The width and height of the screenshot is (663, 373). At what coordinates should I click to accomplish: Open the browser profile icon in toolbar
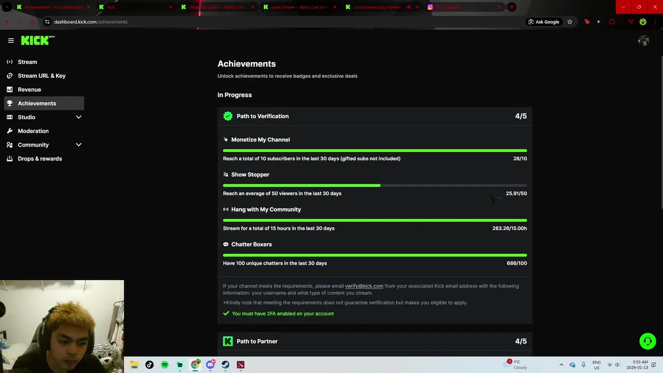(643, 22)
